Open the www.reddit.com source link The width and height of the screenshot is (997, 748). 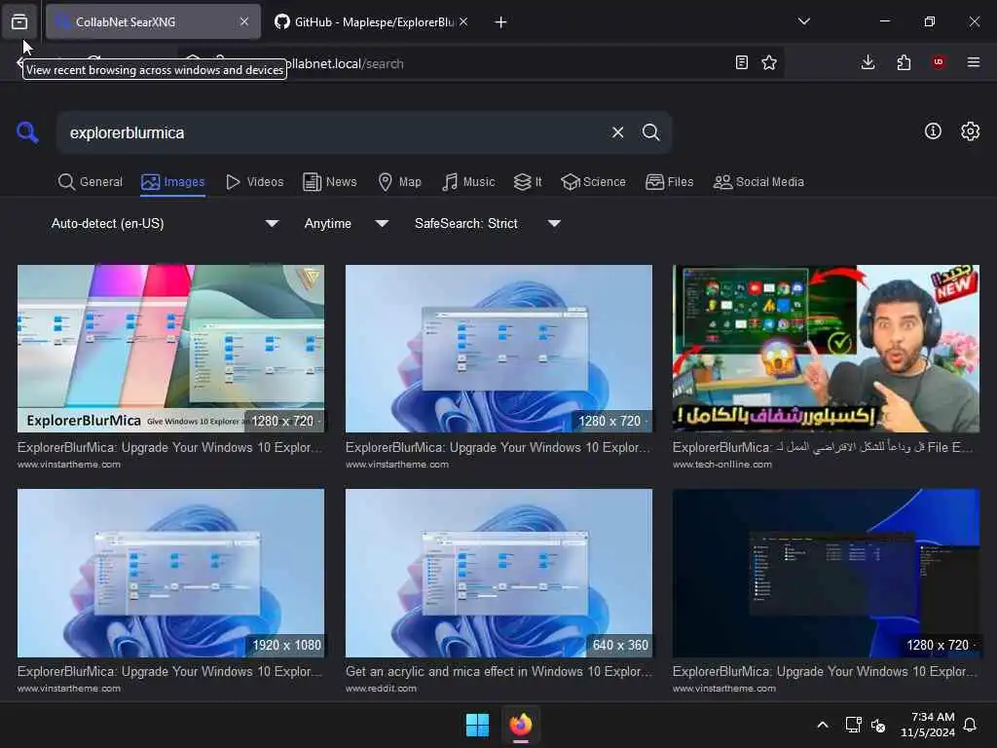[x=381, y=689]
